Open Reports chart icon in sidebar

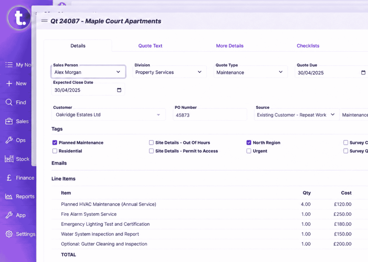coord(9,196)
